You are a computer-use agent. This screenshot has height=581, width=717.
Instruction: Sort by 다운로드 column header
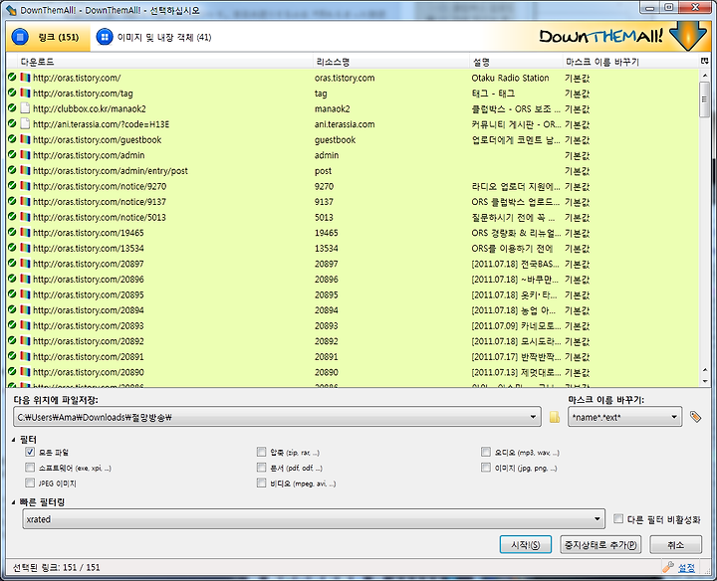pyautogui.click(x=164, y=62)
